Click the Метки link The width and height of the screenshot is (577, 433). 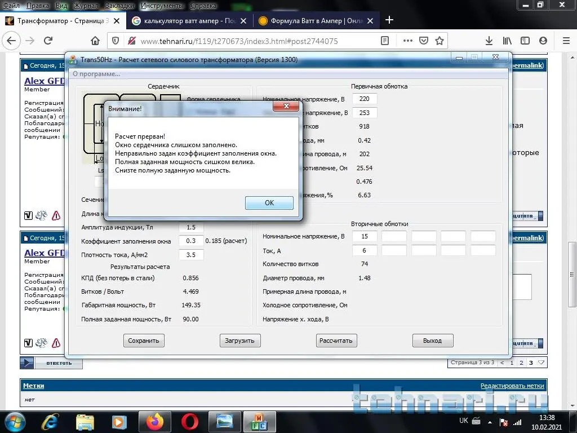(x=33, y=386)
